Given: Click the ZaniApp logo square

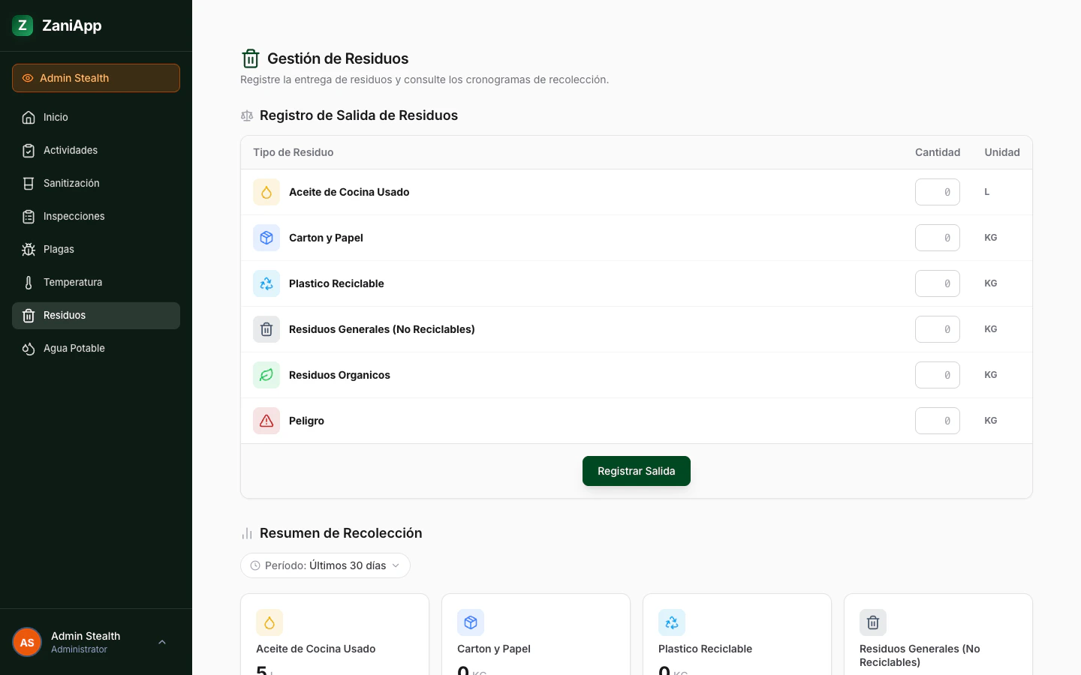Looking at the screenshot, I should coord(23,25).
